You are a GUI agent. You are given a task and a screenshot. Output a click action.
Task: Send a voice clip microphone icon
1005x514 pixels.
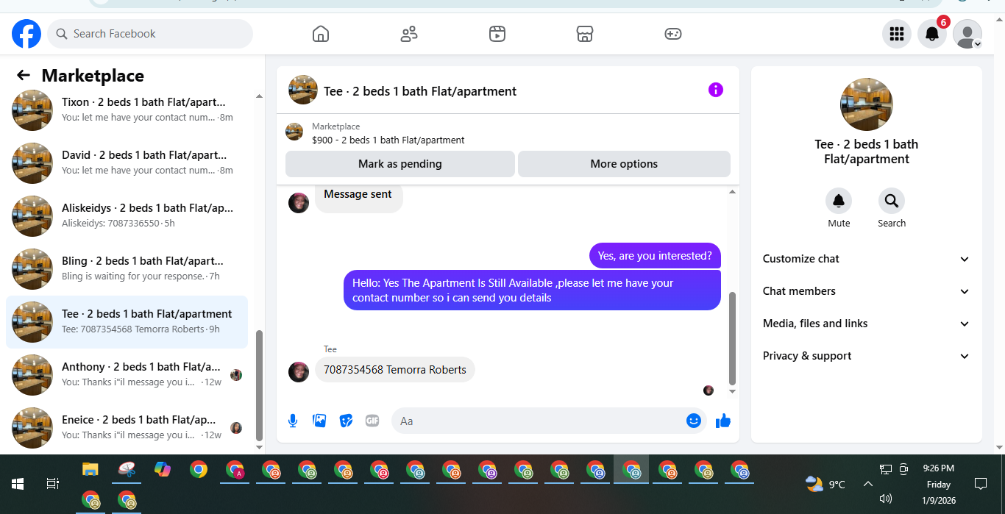click(293, 421)
